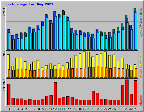Viewport: 144px width, 112px height.
Task: Click day 1 on the x-axis
Action: point(9,109)
